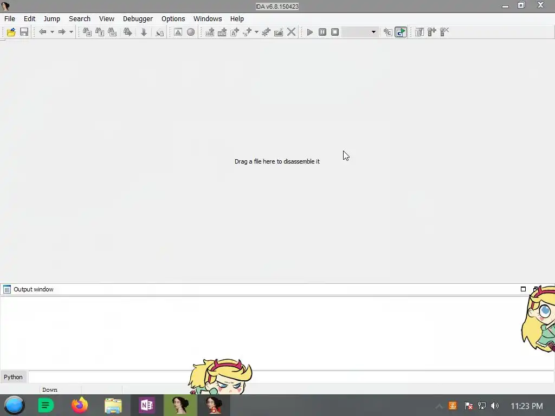Open the File menu
This screenshot has width=555, height=416.
click(10, 19)
